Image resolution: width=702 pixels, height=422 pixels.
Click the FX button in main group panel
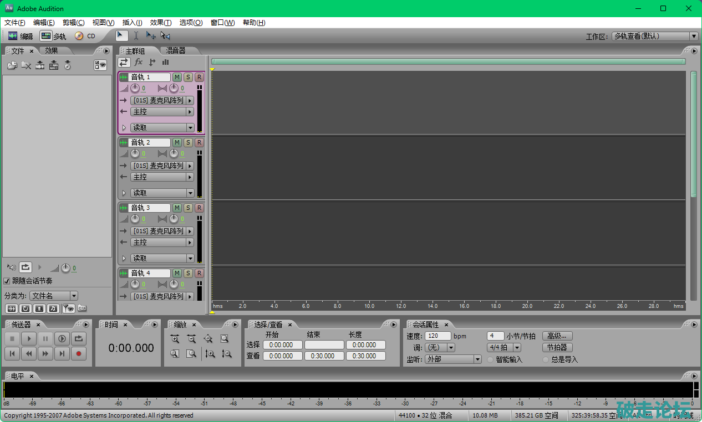(x=139, y=62)
